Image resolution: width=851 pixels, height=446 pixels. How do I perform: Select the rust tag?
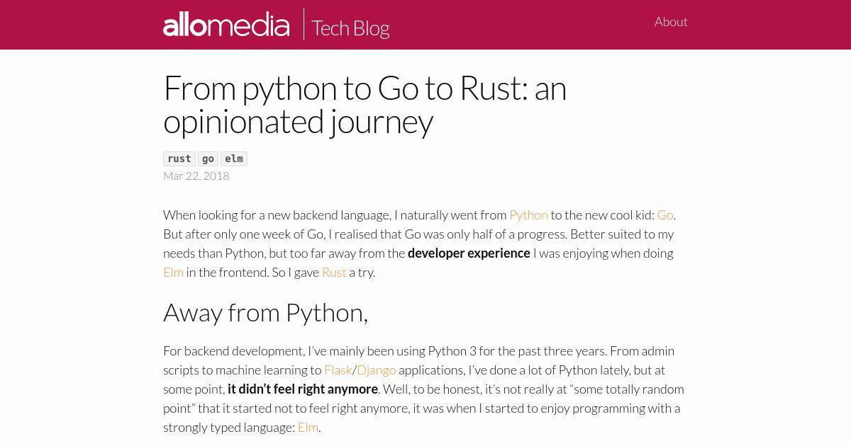click(x=179, y=159)
